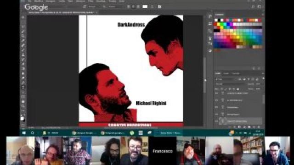294x165 pixels.
Task: Toggle visibility of the selected bottom layer
Action: [216, 121]
